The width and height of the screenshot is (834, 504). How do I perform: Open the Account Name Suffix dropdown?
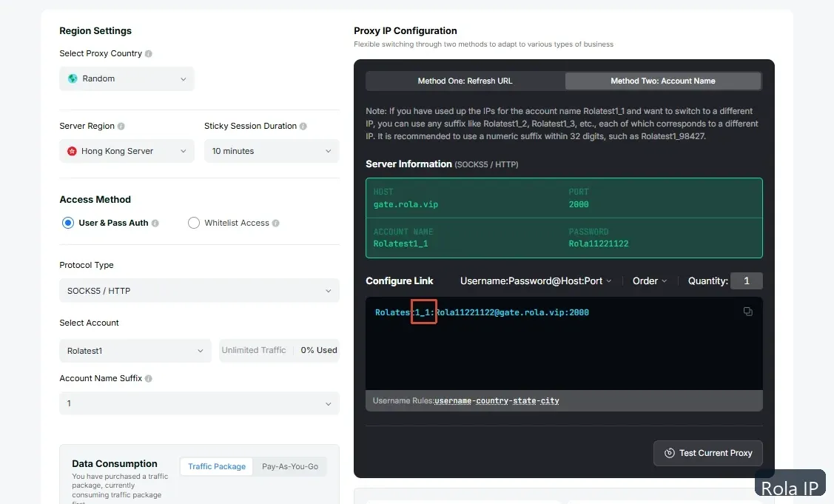199,403
